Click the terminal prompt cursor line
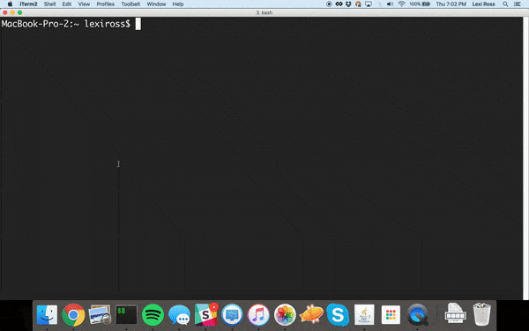Screen dimensions: 529x331 coord(71,24)
